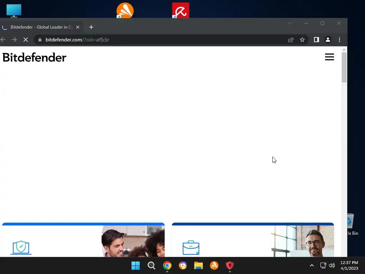Select the Recycle Bin desktop icon
Screen dimensions: 365x274
353,224
